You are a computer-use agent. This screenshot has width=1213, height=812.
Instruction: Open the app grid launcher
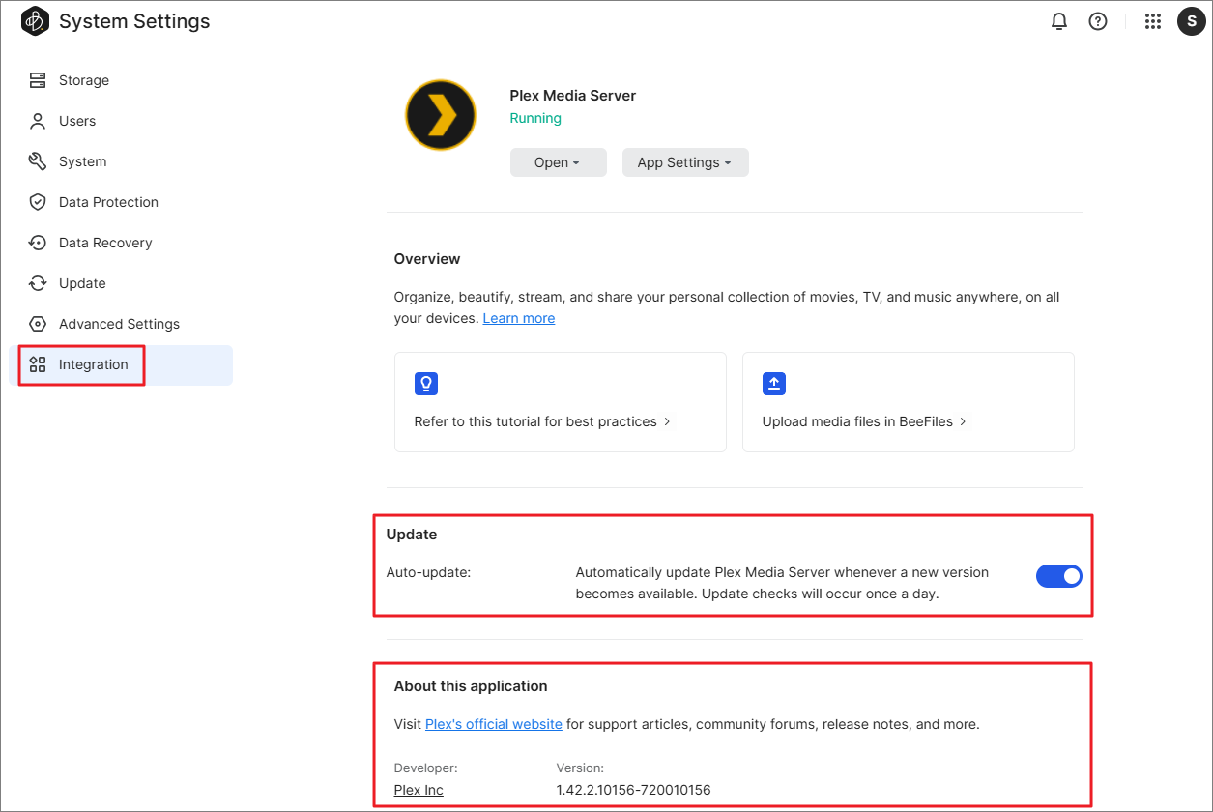click(x=1152, y=21)
